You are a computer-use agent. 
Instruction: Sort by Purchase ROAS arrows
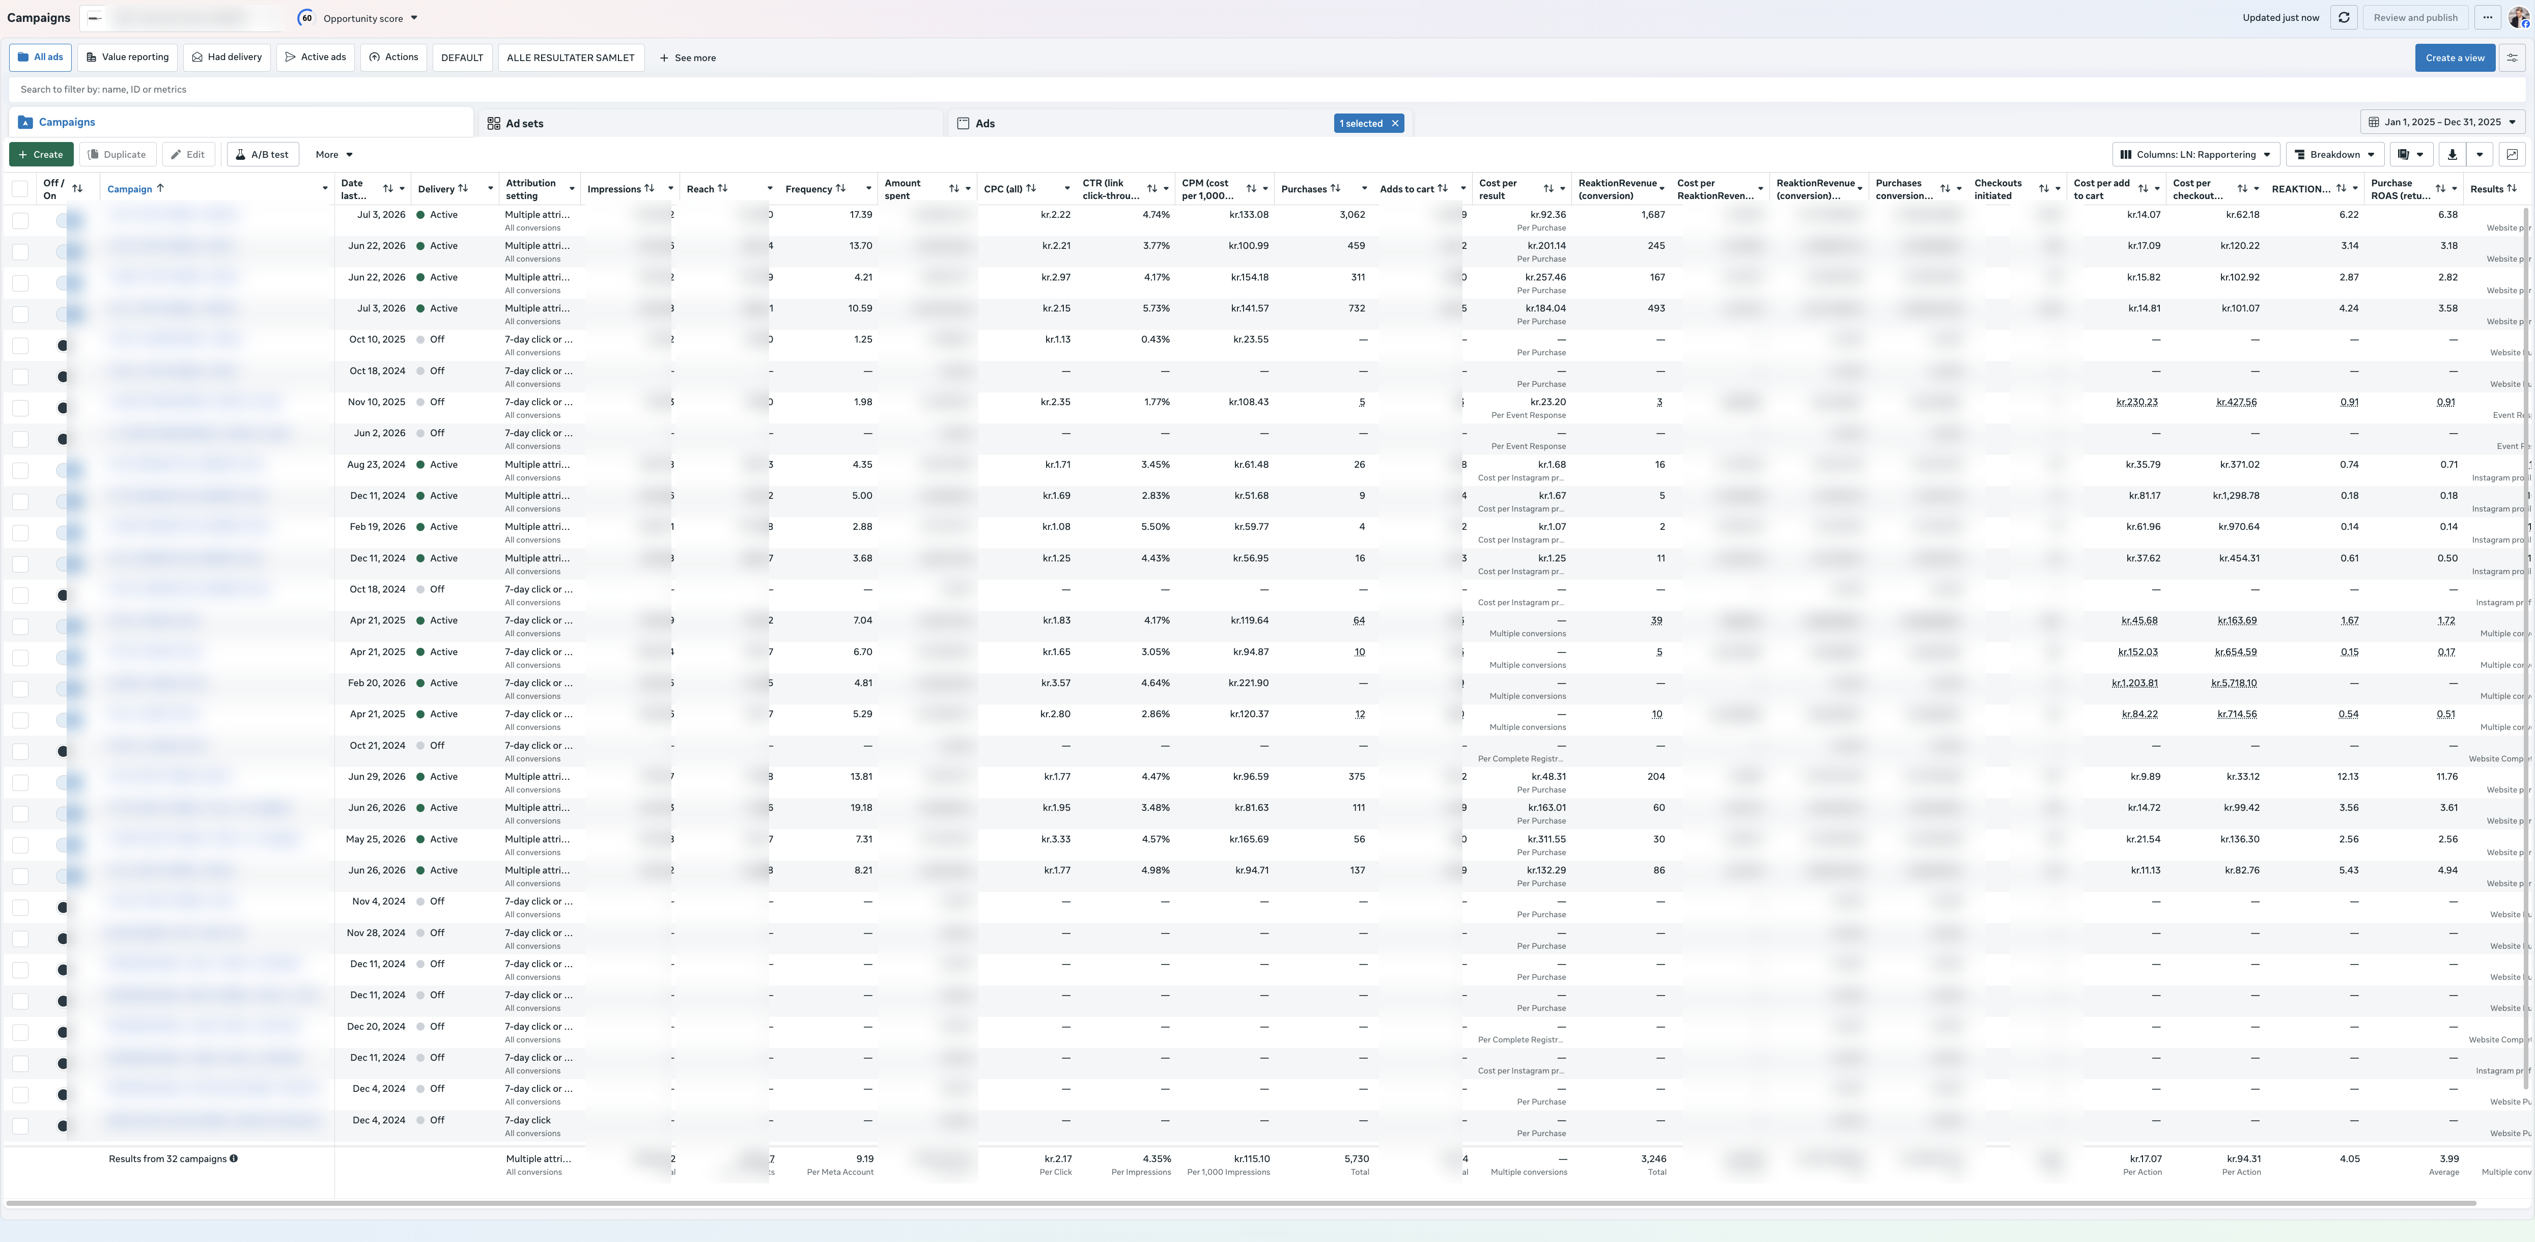coord(2439,189)
